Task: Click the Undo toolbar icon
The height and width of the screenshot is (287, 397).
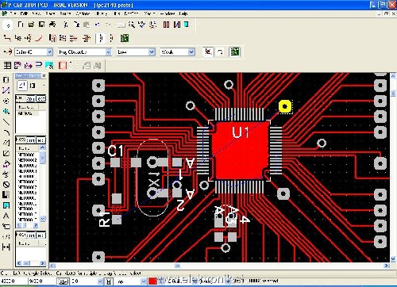Action: pyautogui.click(x=98, y=25)
